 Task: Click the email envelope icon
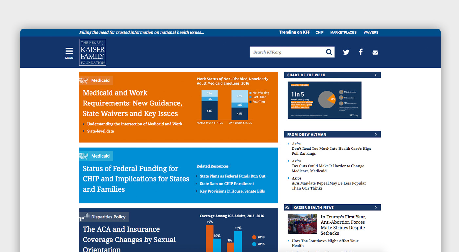pos(375,52)
